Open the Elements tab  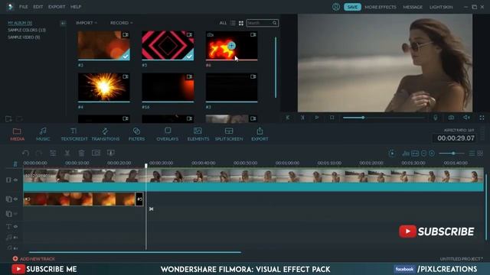(x=198, y=134)
